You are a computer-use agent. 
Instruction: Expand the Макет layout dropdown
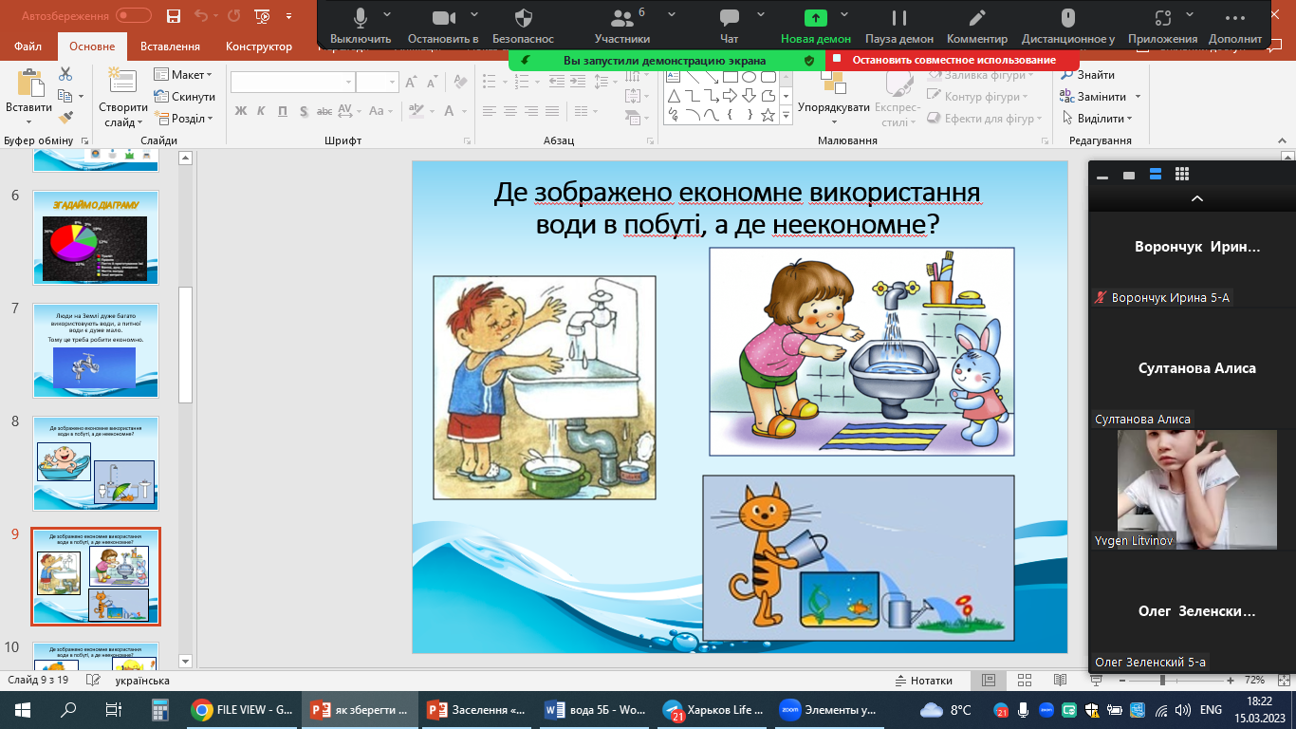(x=185, y=75)
